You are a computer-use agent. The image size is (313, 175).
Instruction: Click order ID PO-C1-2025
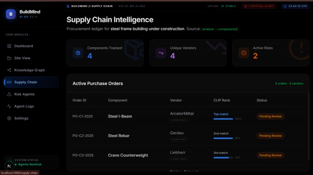pos(83,117)
